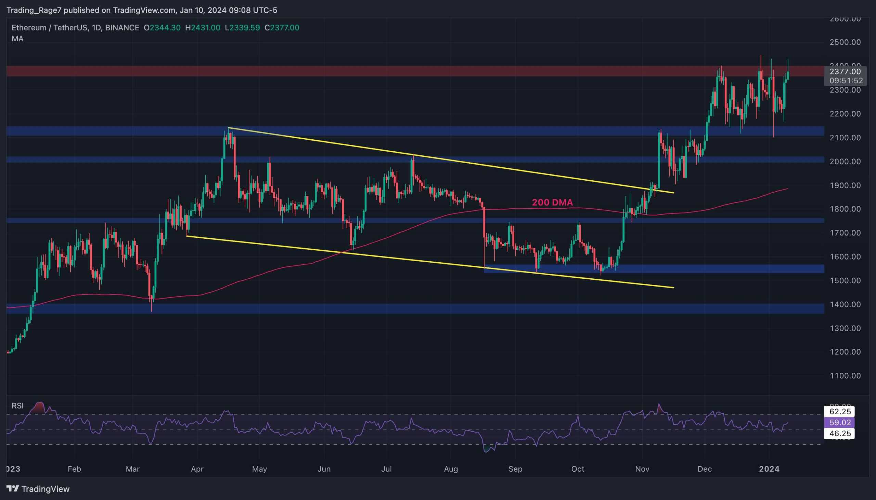
Task: Select the RSI indicator label
Action: coord(17,405)
